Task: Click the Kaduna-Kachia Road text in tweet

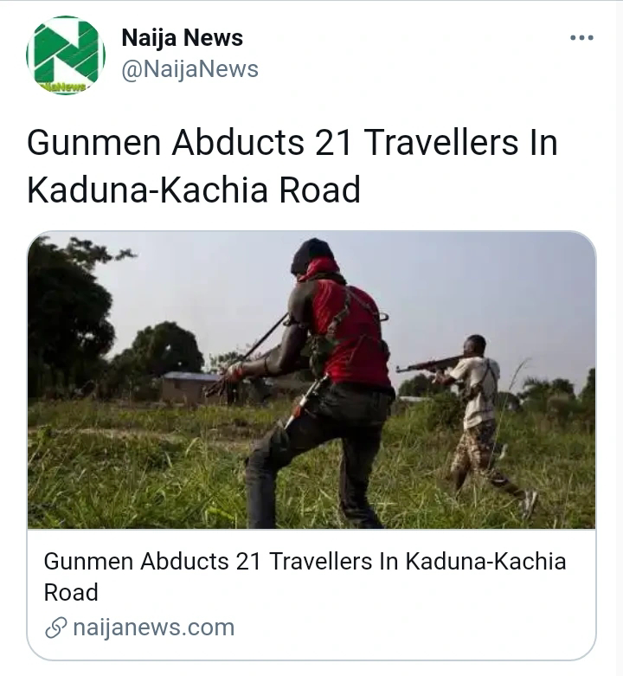Action: pyautogui.click(x=194, y=190)
